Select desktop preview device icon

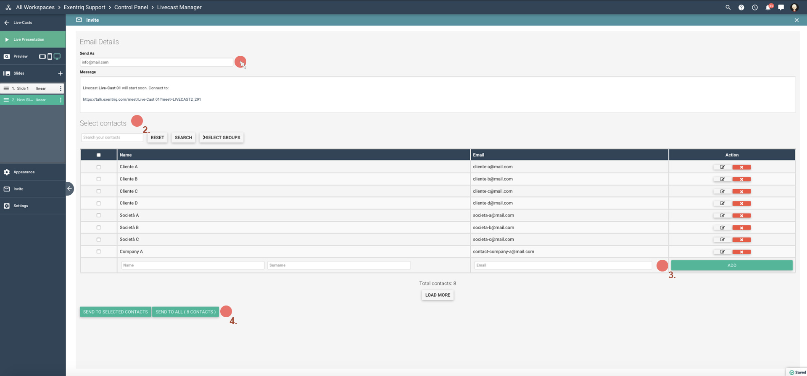[57, 56]
